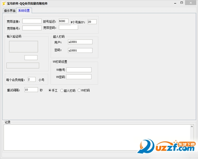The height and width of the screenshot is (159, 198).
Task: Click the 重试间隔 seconds field
Action: click(31, 90)
